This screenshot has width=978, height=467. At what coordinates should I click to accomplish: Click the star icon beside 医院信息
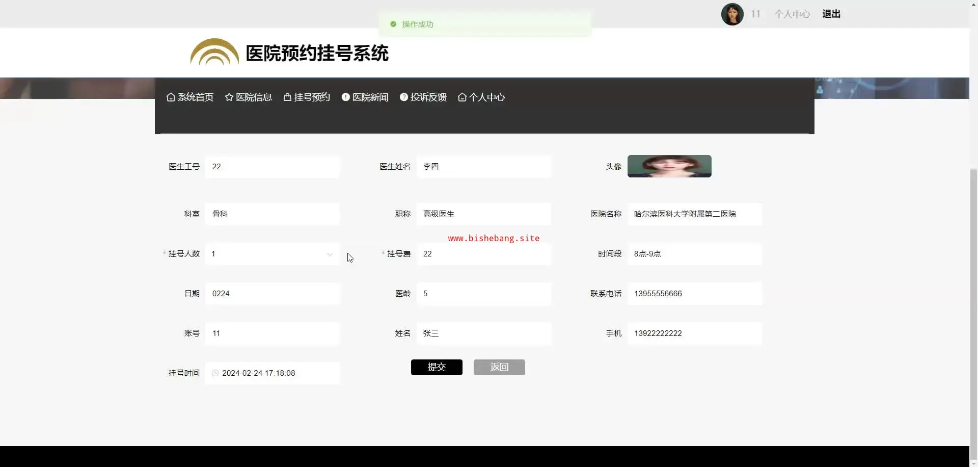point(229,97)
